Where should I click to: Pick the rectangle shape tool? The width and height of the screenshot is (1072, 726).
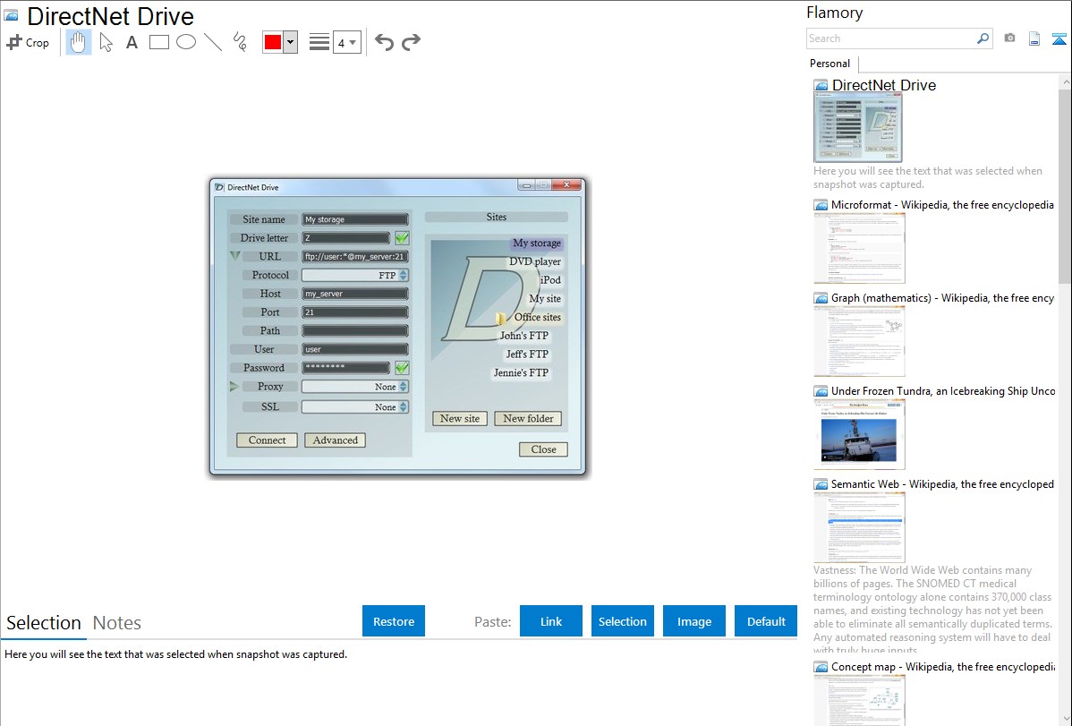(158, 42)
